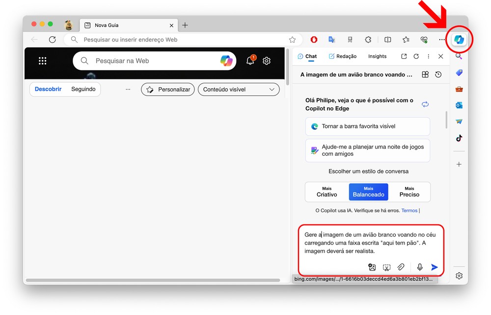491x315 pixels.
Task: Click the Personalizar button
Action: [168, 89]
